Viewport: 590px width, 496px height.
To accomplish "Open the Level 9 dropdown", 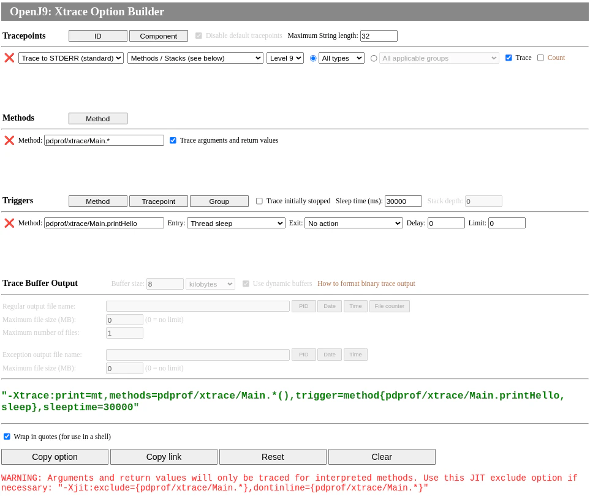I will coord(286,58).
